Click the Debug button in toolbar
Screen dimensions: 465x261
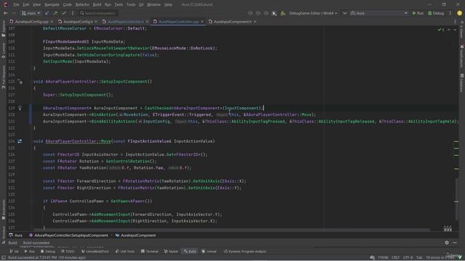point(436,13)
